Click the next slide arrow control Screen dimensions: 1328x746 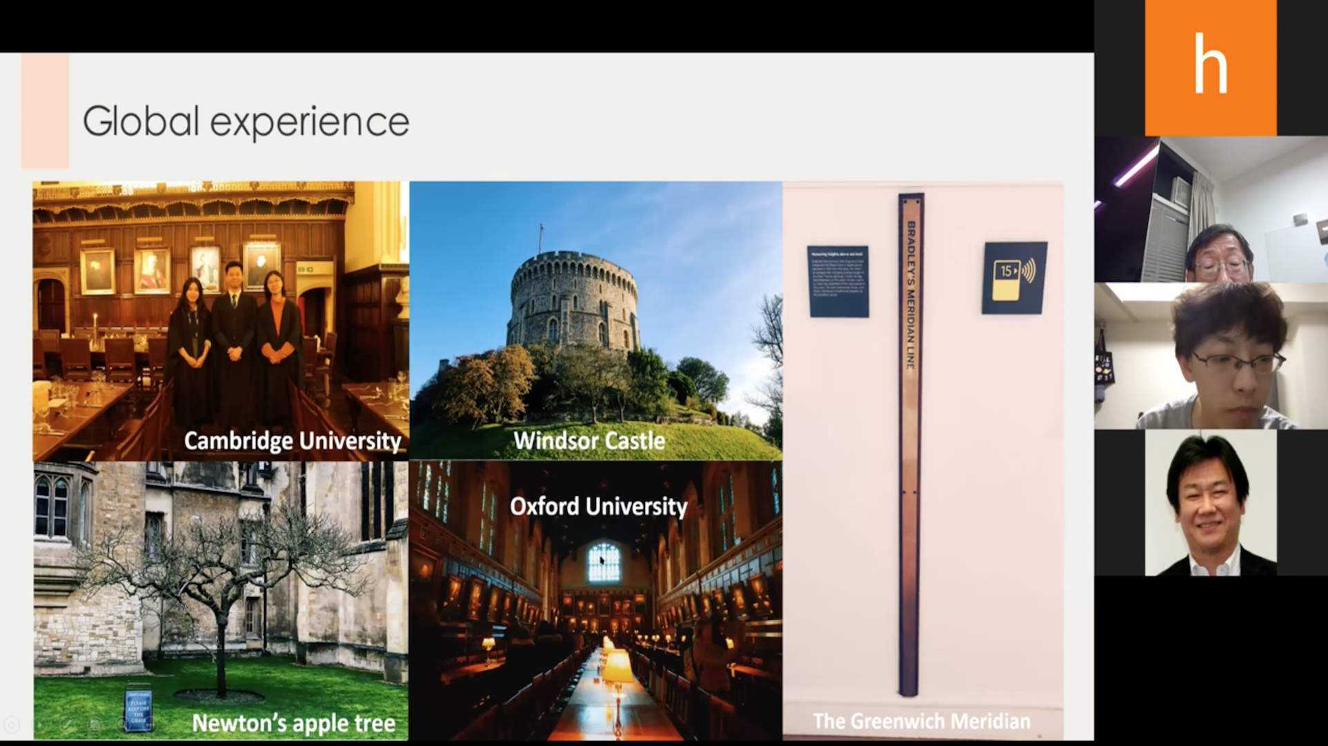click(39, 725)
